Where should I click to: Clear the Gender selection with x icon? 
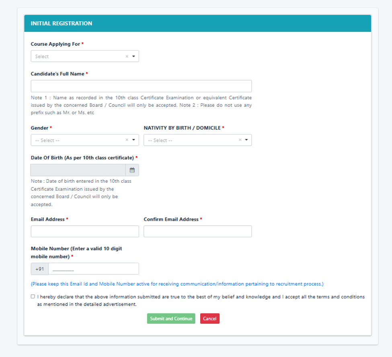[127, 140]
